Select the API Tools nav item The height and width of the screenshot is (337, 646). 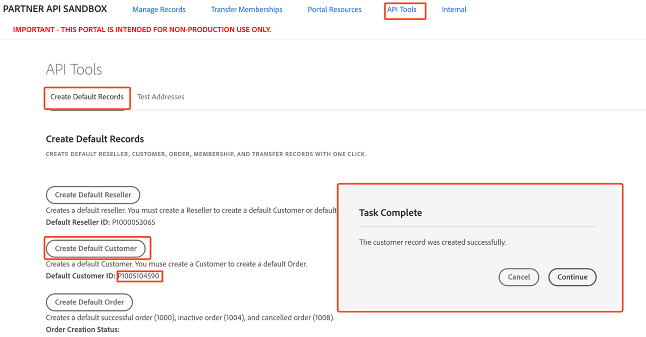tap(402, 10)
